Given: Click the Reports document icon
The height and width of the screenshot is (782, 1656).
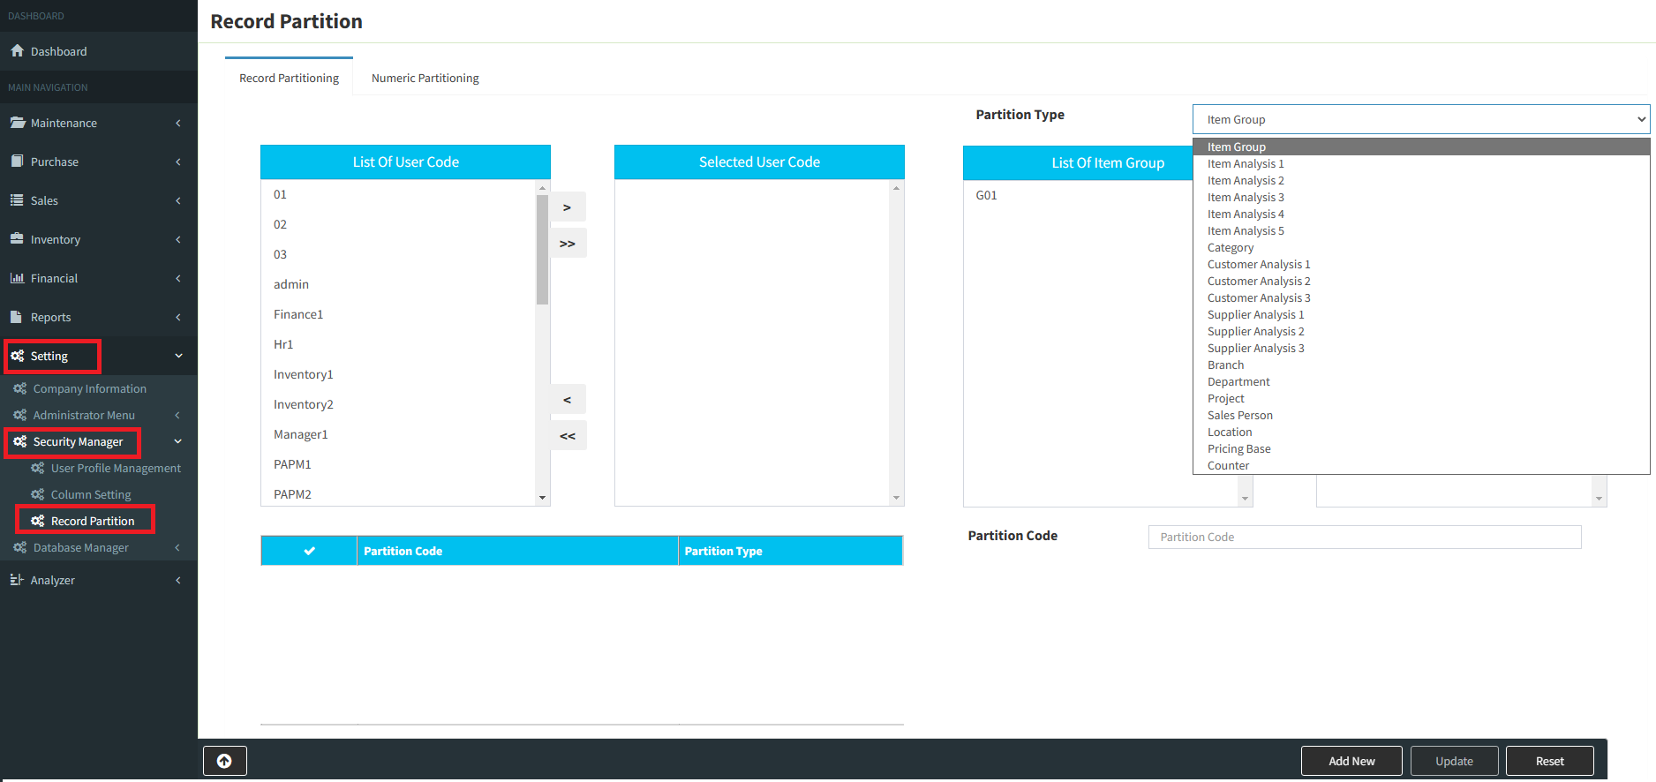Looking at the screenshot, I should click(x=17, y=317).
